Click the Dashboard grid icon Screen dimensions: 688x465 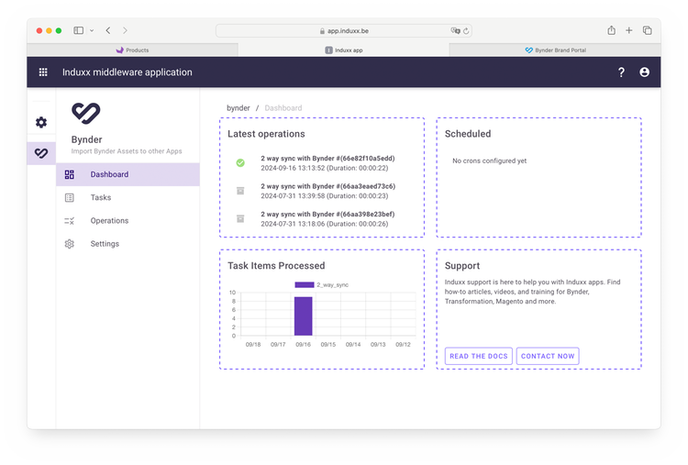pos(70,174)
